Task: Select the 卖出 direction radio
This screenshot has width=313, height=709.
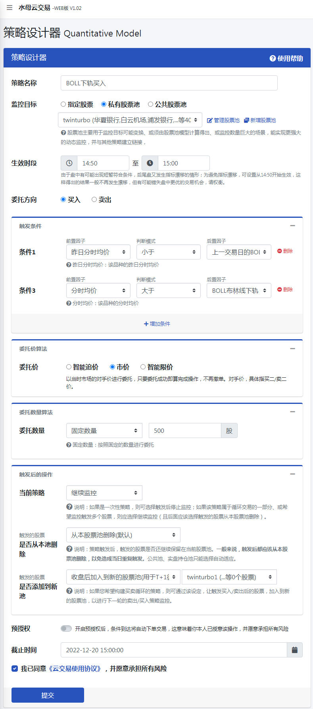Action: [x=94, y=200]
